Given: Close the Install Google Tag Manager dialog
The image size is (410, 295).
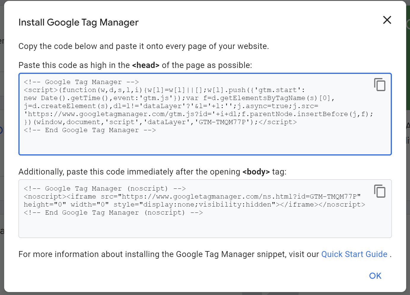Looking at the screenshot, I should pos(387,20).
